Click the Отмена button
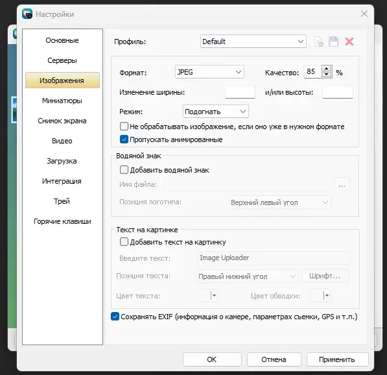The image size is (387, 375). pyautogui.click(x=274, y=359)
